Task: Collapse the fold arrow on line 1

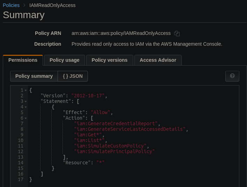Action: (x=26, y=90)
